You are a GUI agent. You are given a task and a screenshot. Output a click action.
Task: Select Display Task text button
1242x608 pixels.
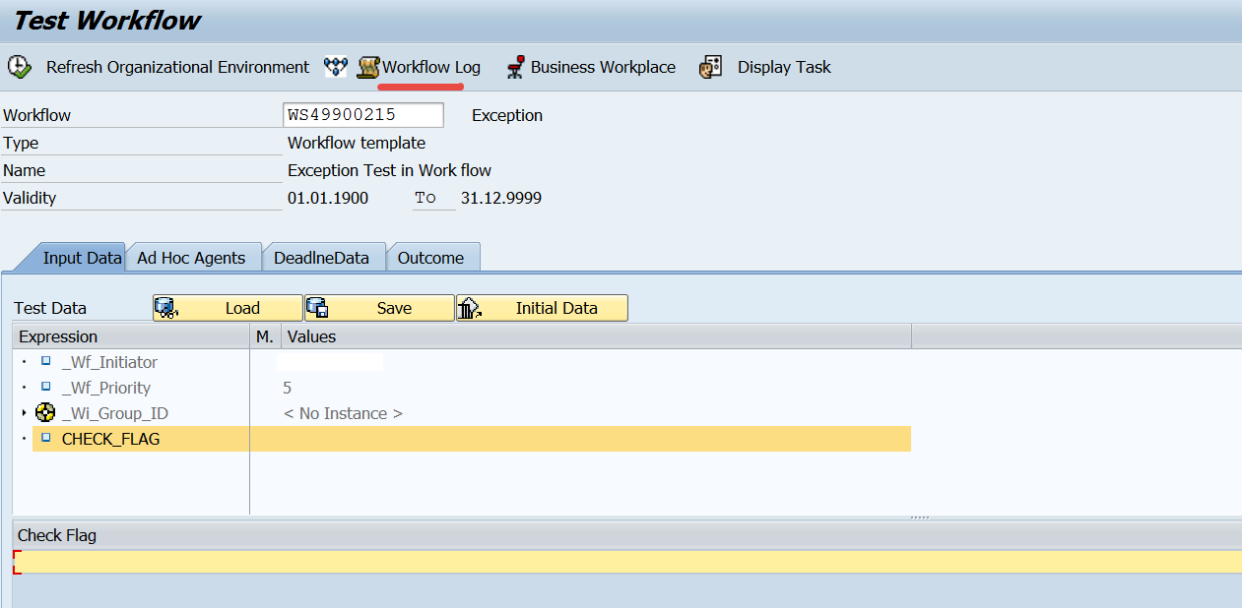click(x=784, y=67)
